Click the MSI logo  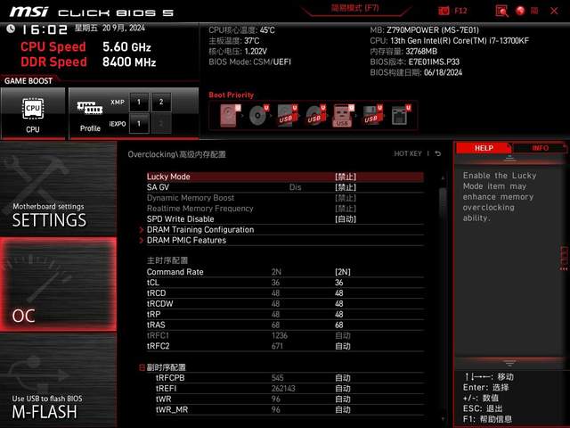pos(28,12)
